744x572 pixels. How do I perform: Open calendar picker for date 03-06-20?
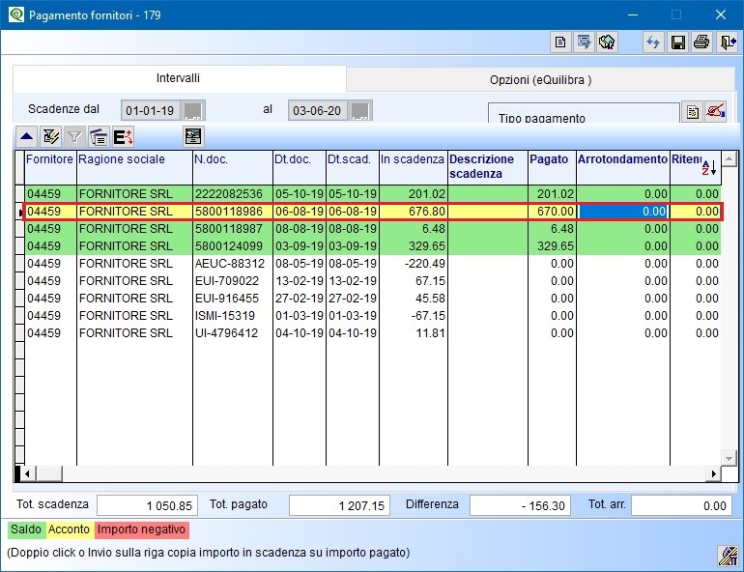coord(360,111)
